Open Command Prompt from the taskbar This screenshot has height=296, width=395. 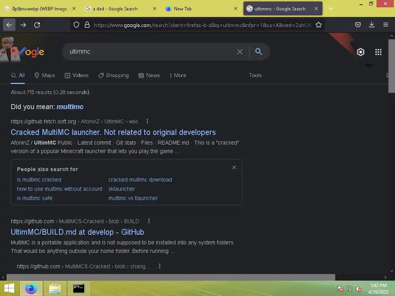coord(79,288)
